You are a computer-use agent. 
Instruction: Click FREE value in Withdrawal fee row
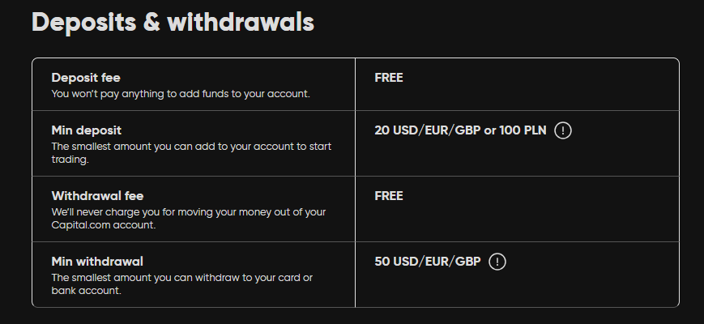coord(389,196)
